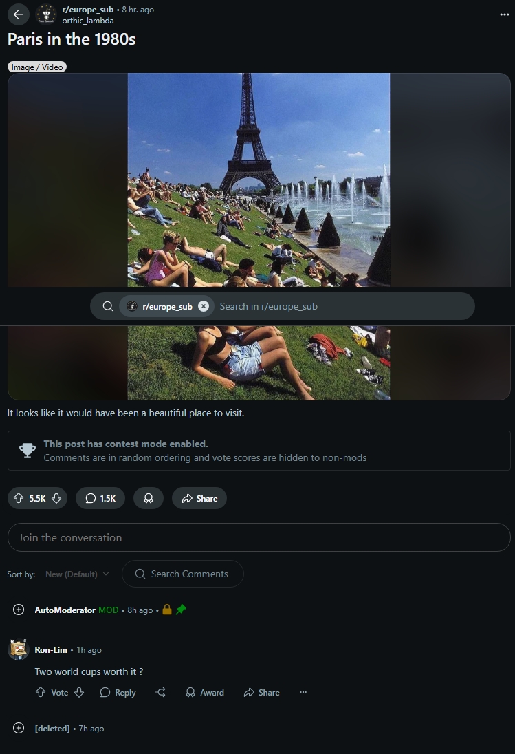Open Sort by New (Default) dropdown
Image resolution: width=515 pixels, height=754 pixels.
(x=77, y=574)
